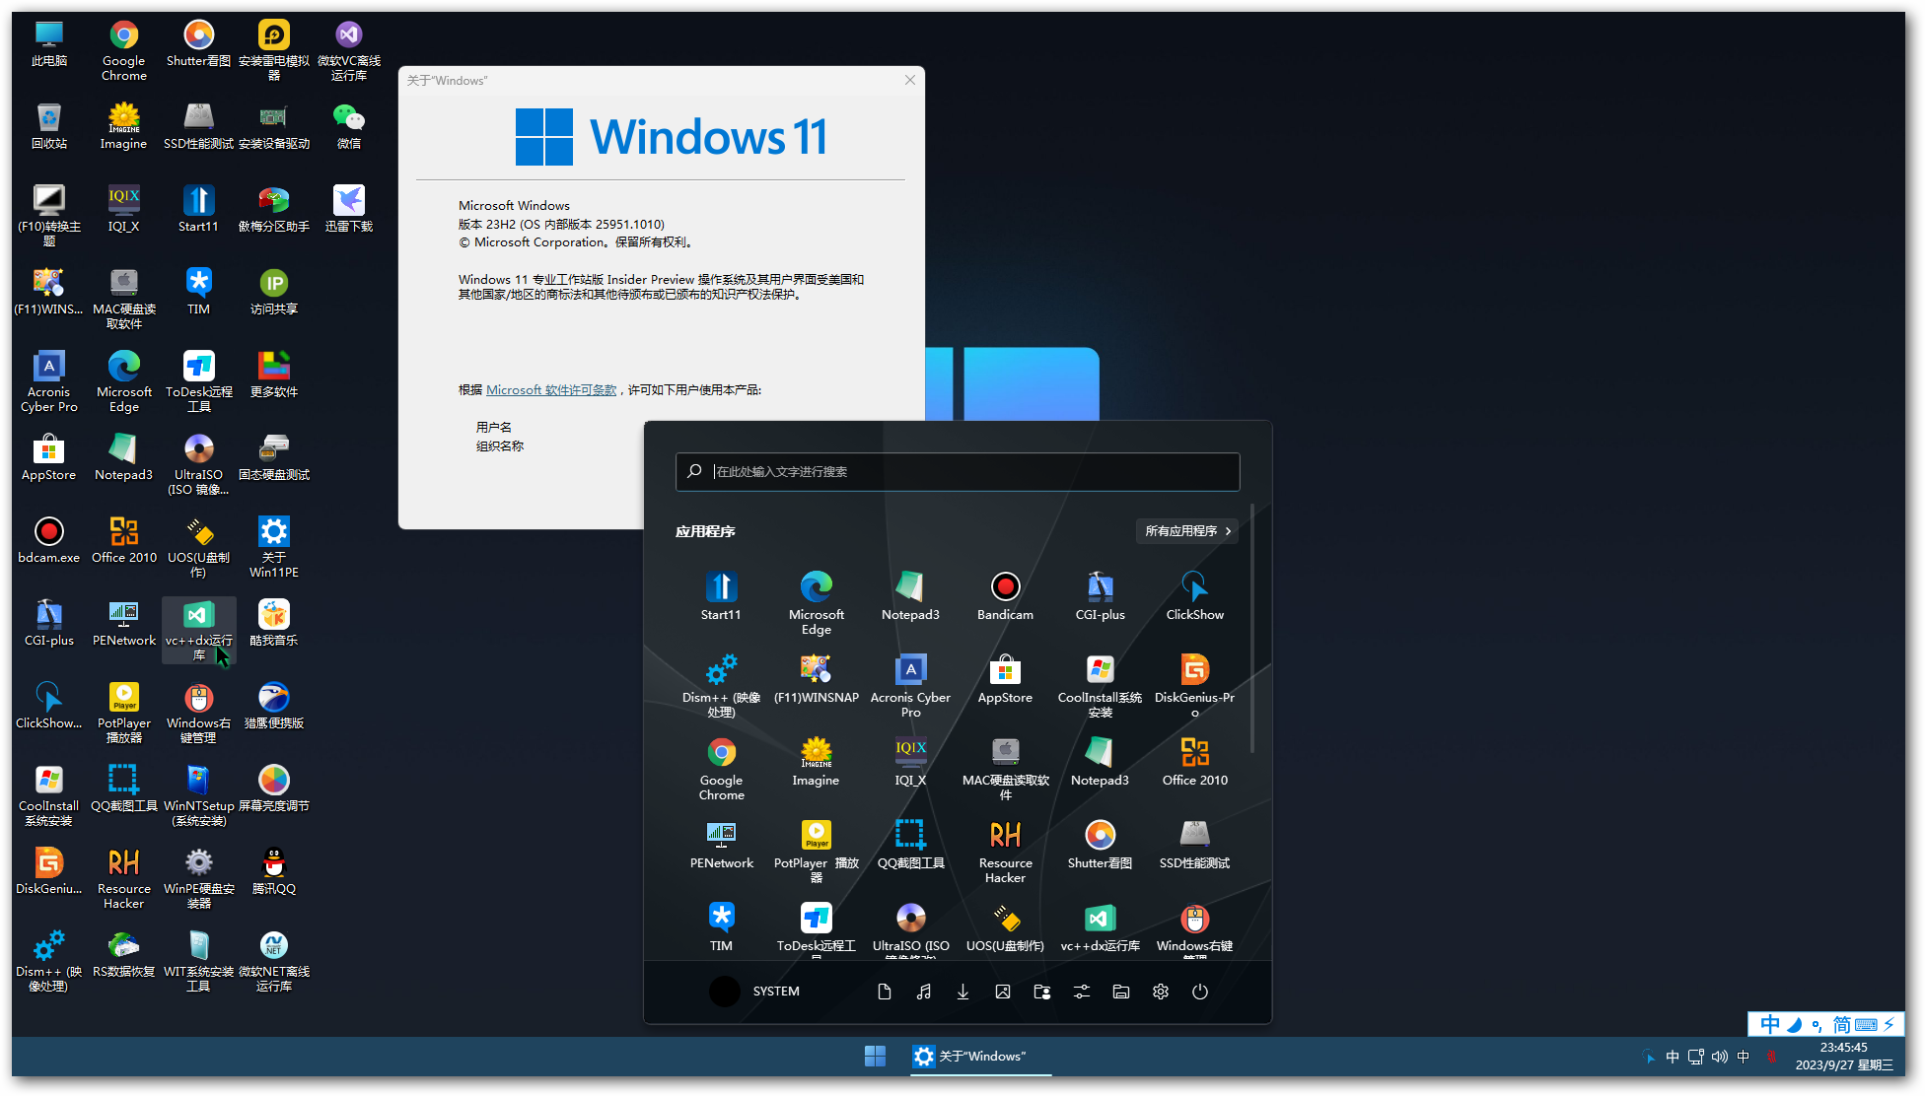The height and width of the screenshot is (1096, 1925).
Task: Launch (F11)WINSNAP from the Start menu
Action: (816, 678)
